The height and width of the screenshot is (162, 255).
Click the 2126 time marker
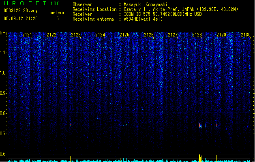[149, 35]
